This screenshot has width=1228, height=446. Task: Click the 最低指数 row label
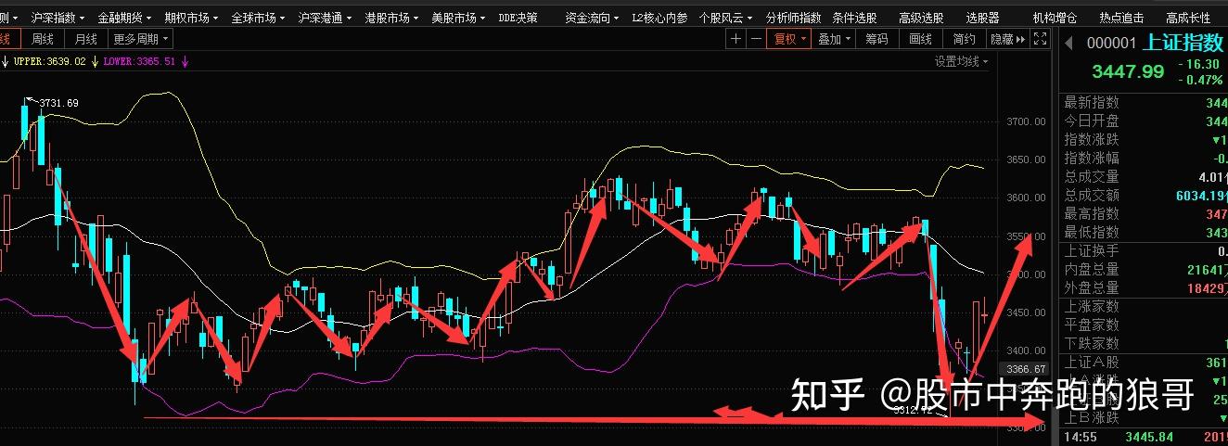click(1092, 232)
